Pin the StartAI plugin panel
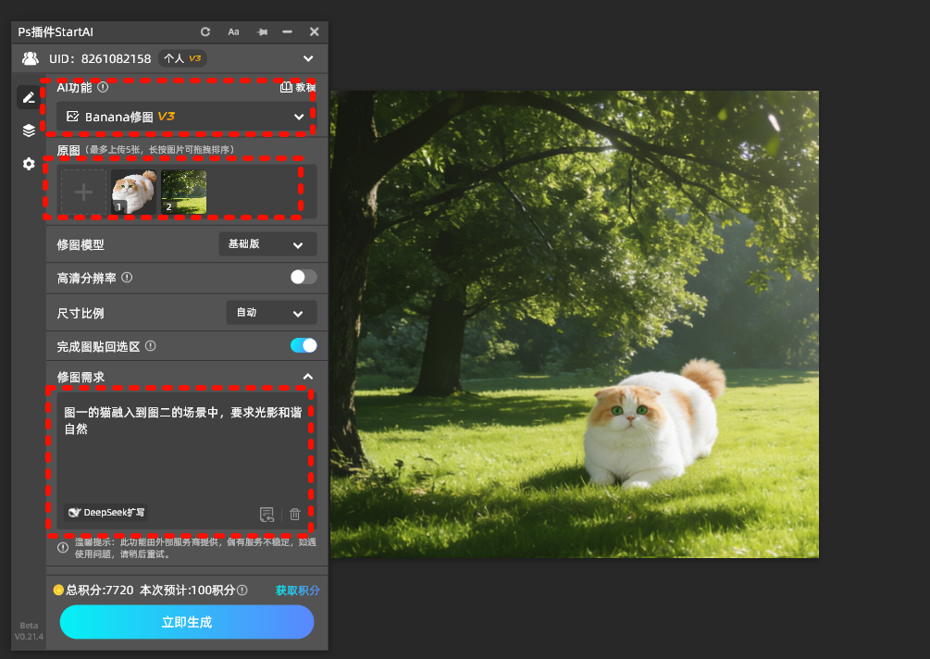Image resolution: width=930 pixels, height=659 pixels. [262, 31]
